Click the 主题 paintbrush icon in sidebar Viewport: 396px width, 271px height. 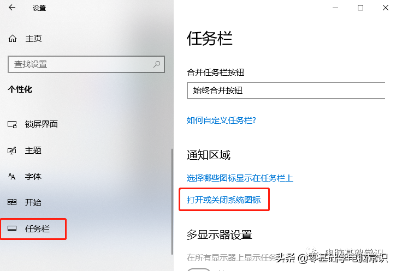tap(12, 150)
